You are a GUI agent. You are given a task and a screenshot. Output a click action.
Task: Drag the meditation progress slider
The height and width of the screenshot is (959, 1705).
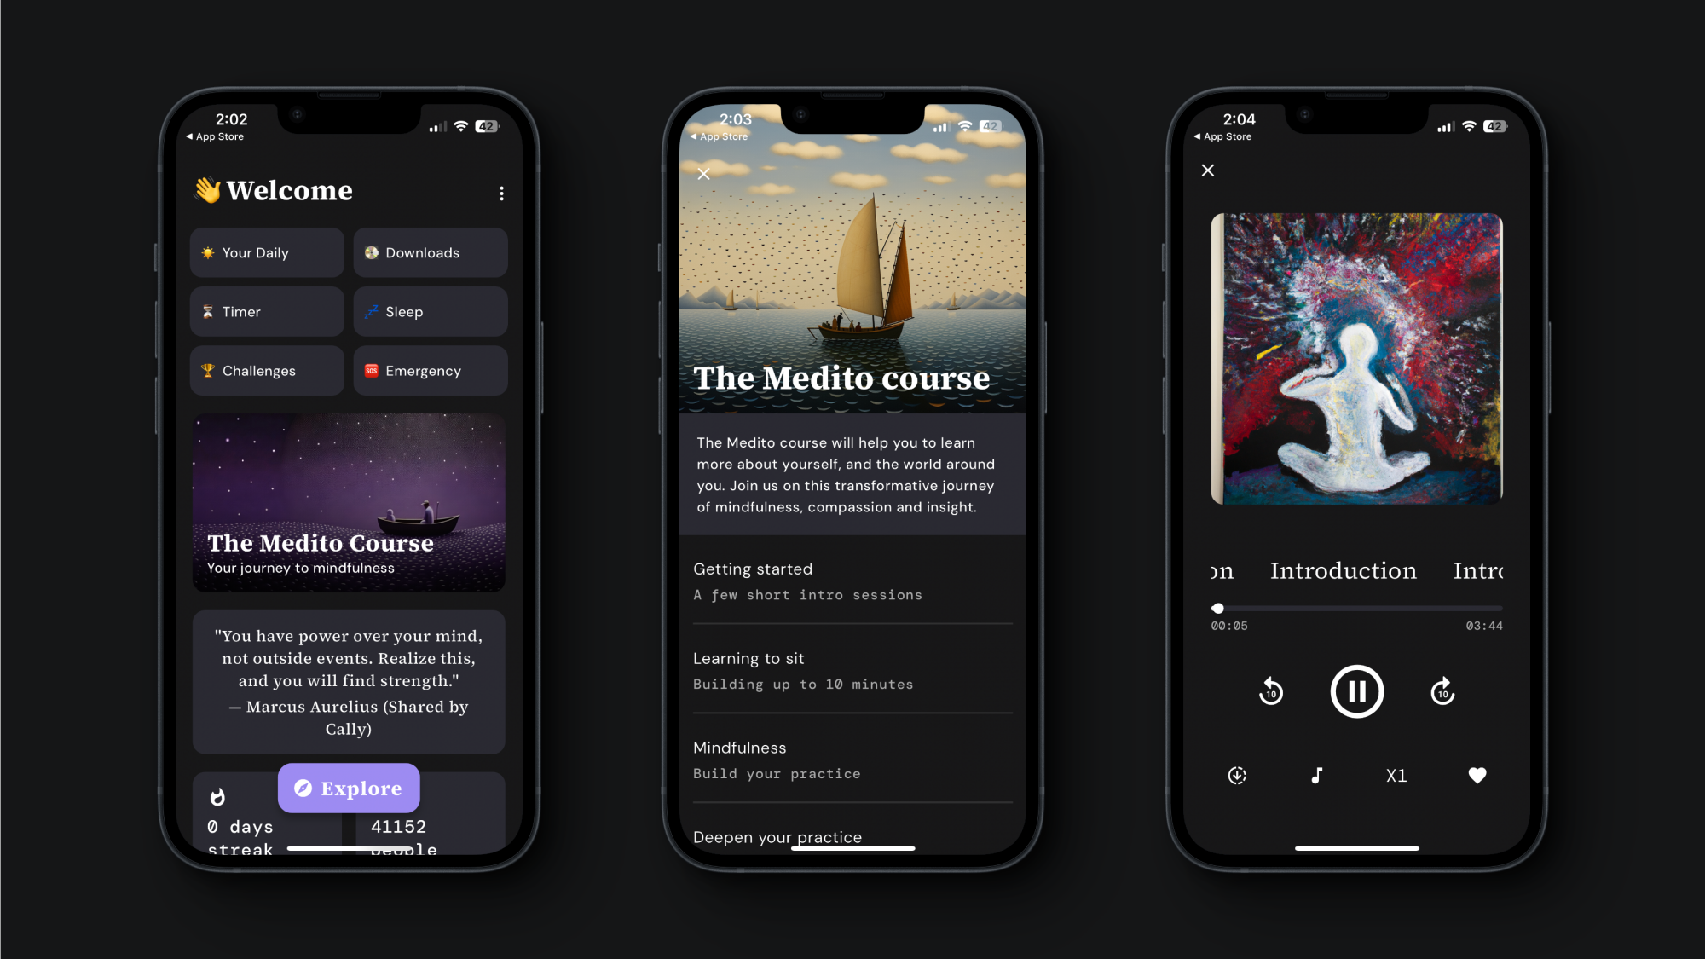[x=1218, y=608]
